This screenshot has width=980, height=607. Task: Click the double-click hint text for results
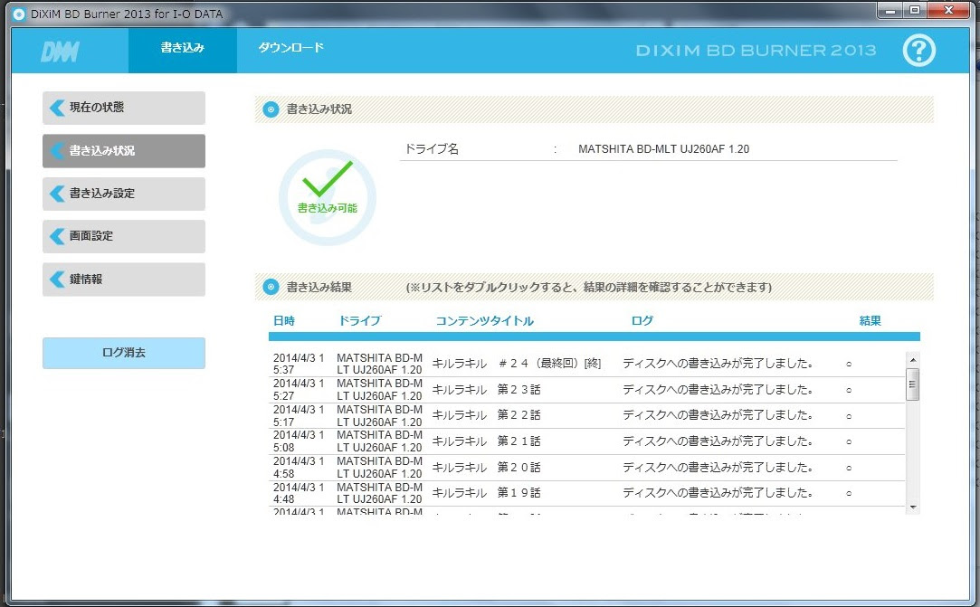pyautogui.click(x=589, y=288)
